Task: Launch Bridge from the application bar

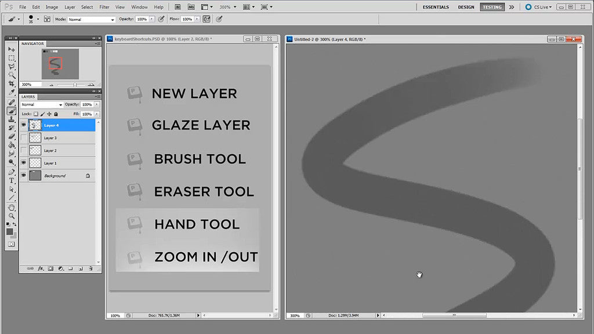Action: pyautogui.click(x=178, y=7)
